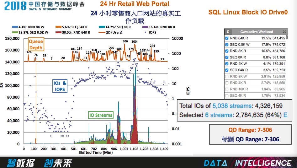Click the QD (Users) legend line marker
This screenshot has height=168, width=297.
[102, 32]
